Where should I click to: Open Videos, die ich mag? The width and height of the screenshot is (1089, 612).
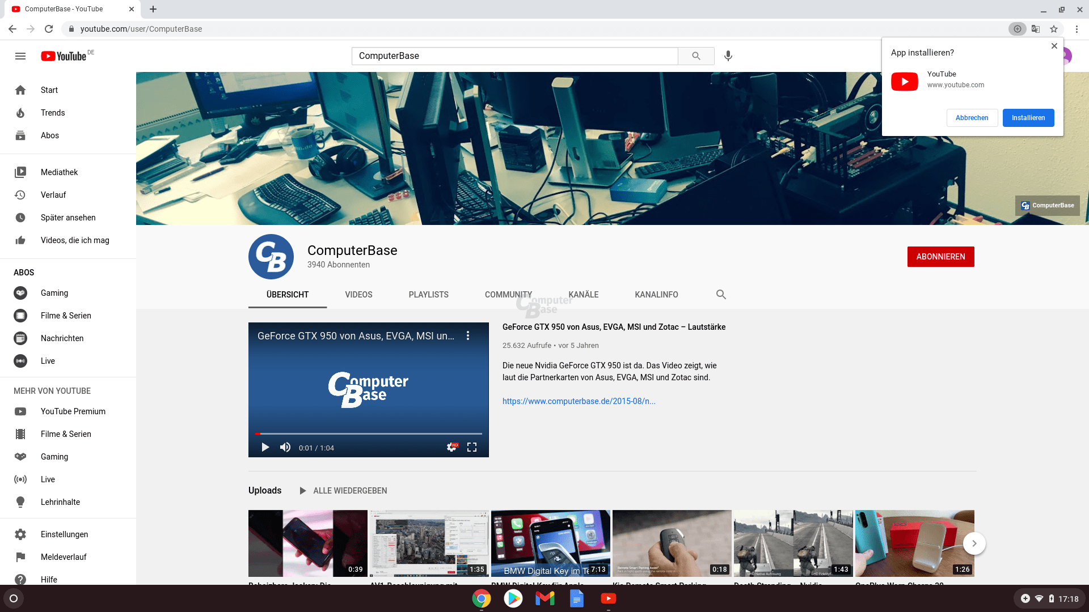[68, 240]
